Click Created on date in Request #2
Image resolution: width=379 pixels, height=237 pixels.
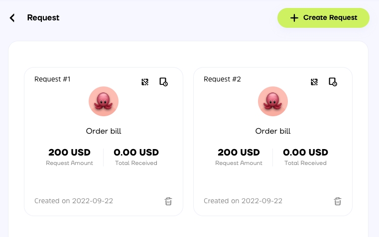pyautogui.click(x=243, y=201)
